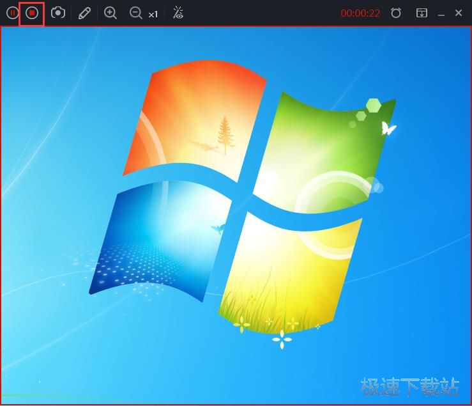472x406 pixels.
Task: Zoom out with the minus magnifier
Action: 136,13
